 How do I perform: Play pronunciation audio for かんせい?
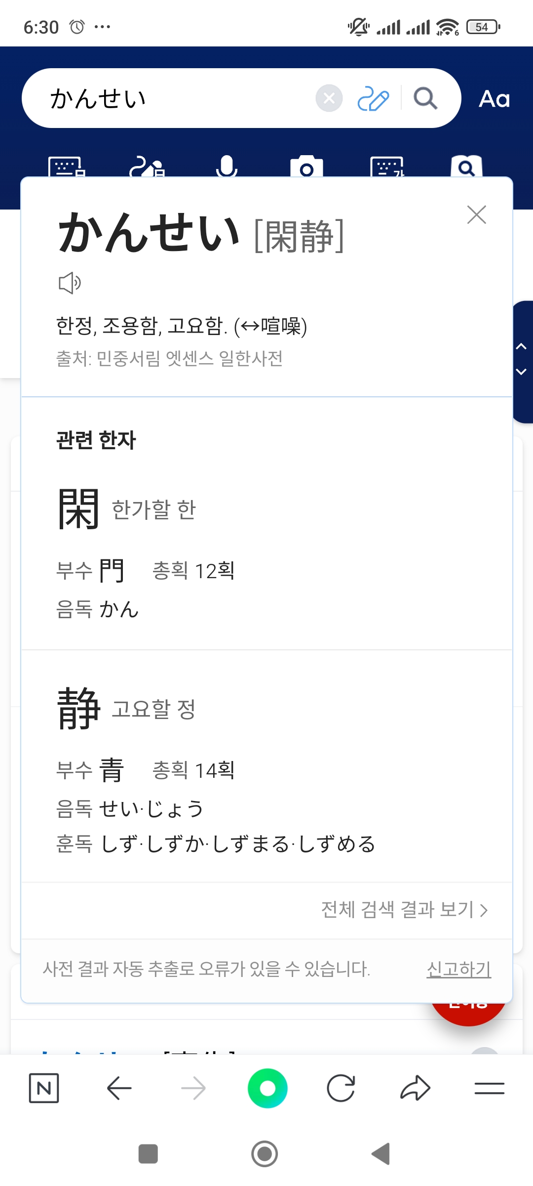[x=70, y=283]
